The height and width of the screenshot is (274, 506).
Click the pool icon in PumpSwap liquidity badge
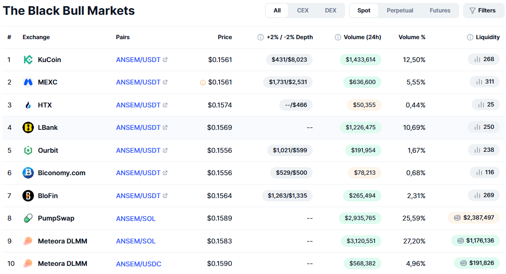click(457, 218)
